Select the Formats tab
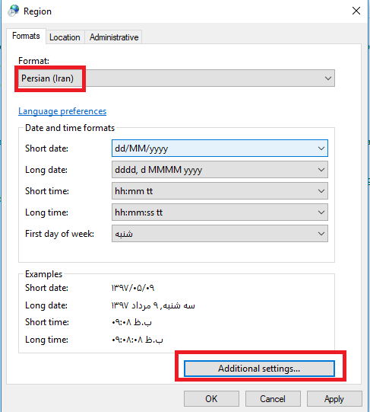370x412 pixels. click(26, 36)
